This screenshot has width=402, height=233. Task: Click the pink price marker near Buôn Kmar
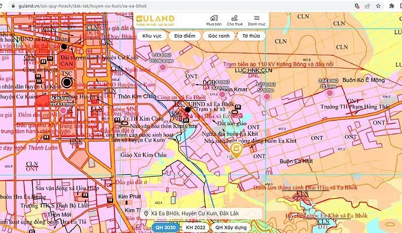pos(222,95)
